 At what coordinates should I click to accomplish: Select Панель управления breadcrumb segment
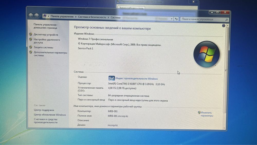point(62,16)
